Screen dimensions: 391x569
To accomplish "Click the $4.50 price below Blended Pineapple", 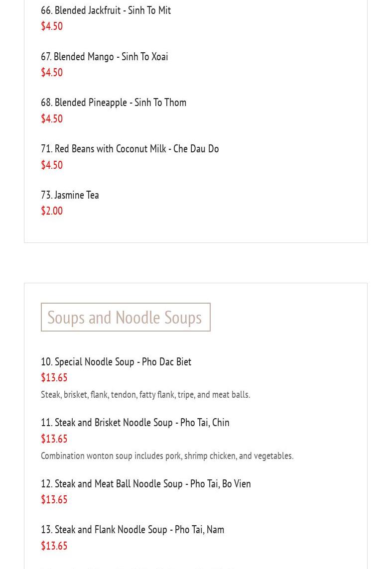I will tap(52, 119).
